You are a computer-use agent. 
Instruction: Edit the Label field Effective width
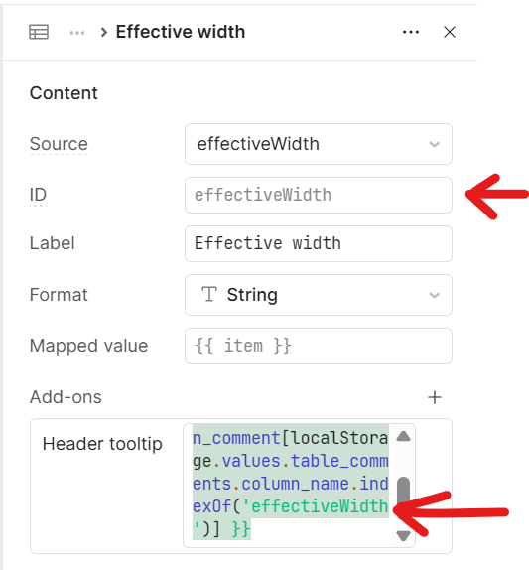[319, 243]
